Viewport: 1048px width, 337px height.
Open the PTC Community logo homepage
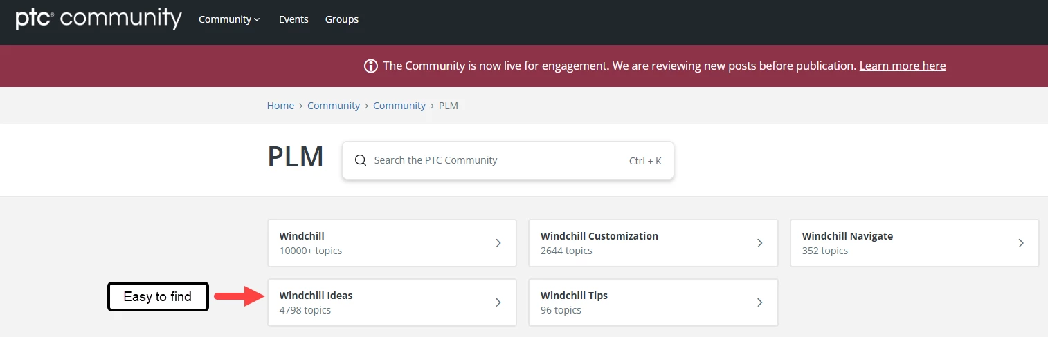click(x=99, y=19)
